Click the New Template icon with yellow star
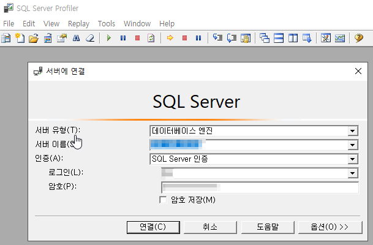This screenshot has width=373, height=245. point(20,38)
